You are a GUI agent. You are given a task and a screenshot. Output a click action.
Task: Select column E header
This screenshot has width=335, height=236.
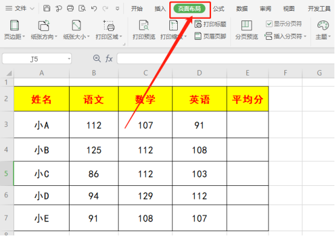pyautogui.click(x=247, y=73)
